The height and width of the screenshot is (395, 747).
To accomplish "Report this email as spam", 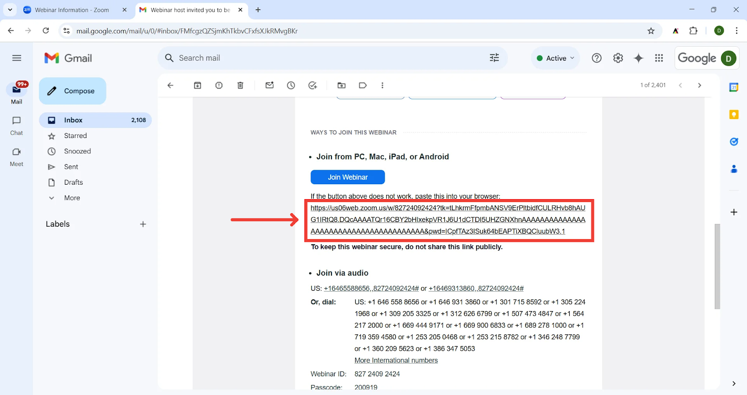I will [x=219, y=85].
